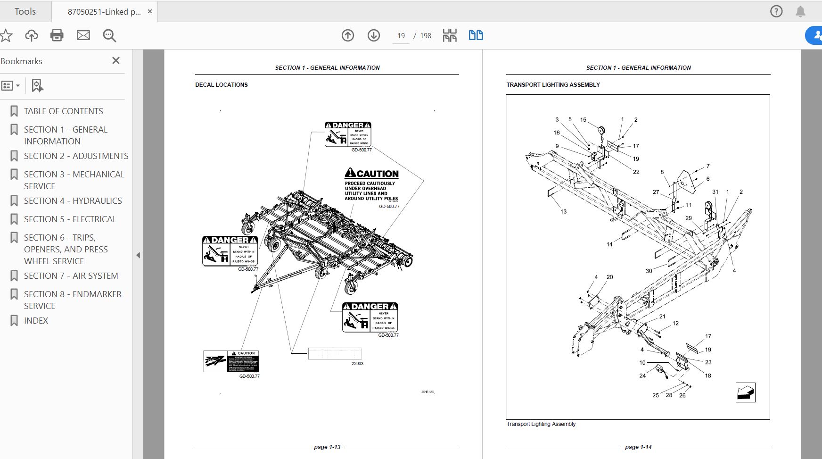Go to previous page with up arrow
Screen dimensions: 822x459
click(x=348, y=35)
